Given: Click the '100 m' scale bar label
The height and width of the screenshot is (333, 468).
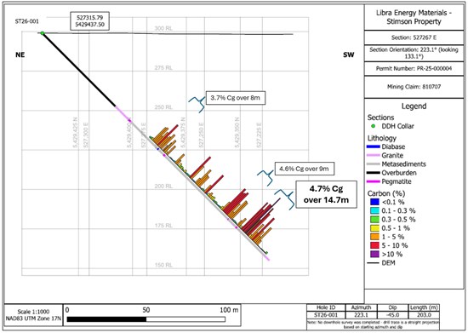Looking at the screenshot, I should pyautogui.click(x=229, y=310).
